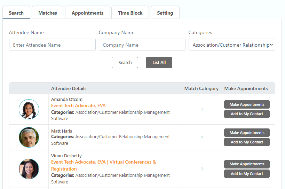Add Matt Haris to My Contact
The height and width of the screenshot is (189, 285).
tap(247, 142)
